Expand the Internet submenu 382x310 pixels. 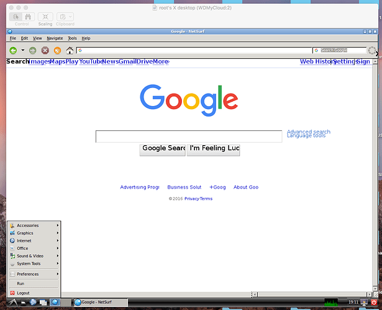tap(34, 241)
